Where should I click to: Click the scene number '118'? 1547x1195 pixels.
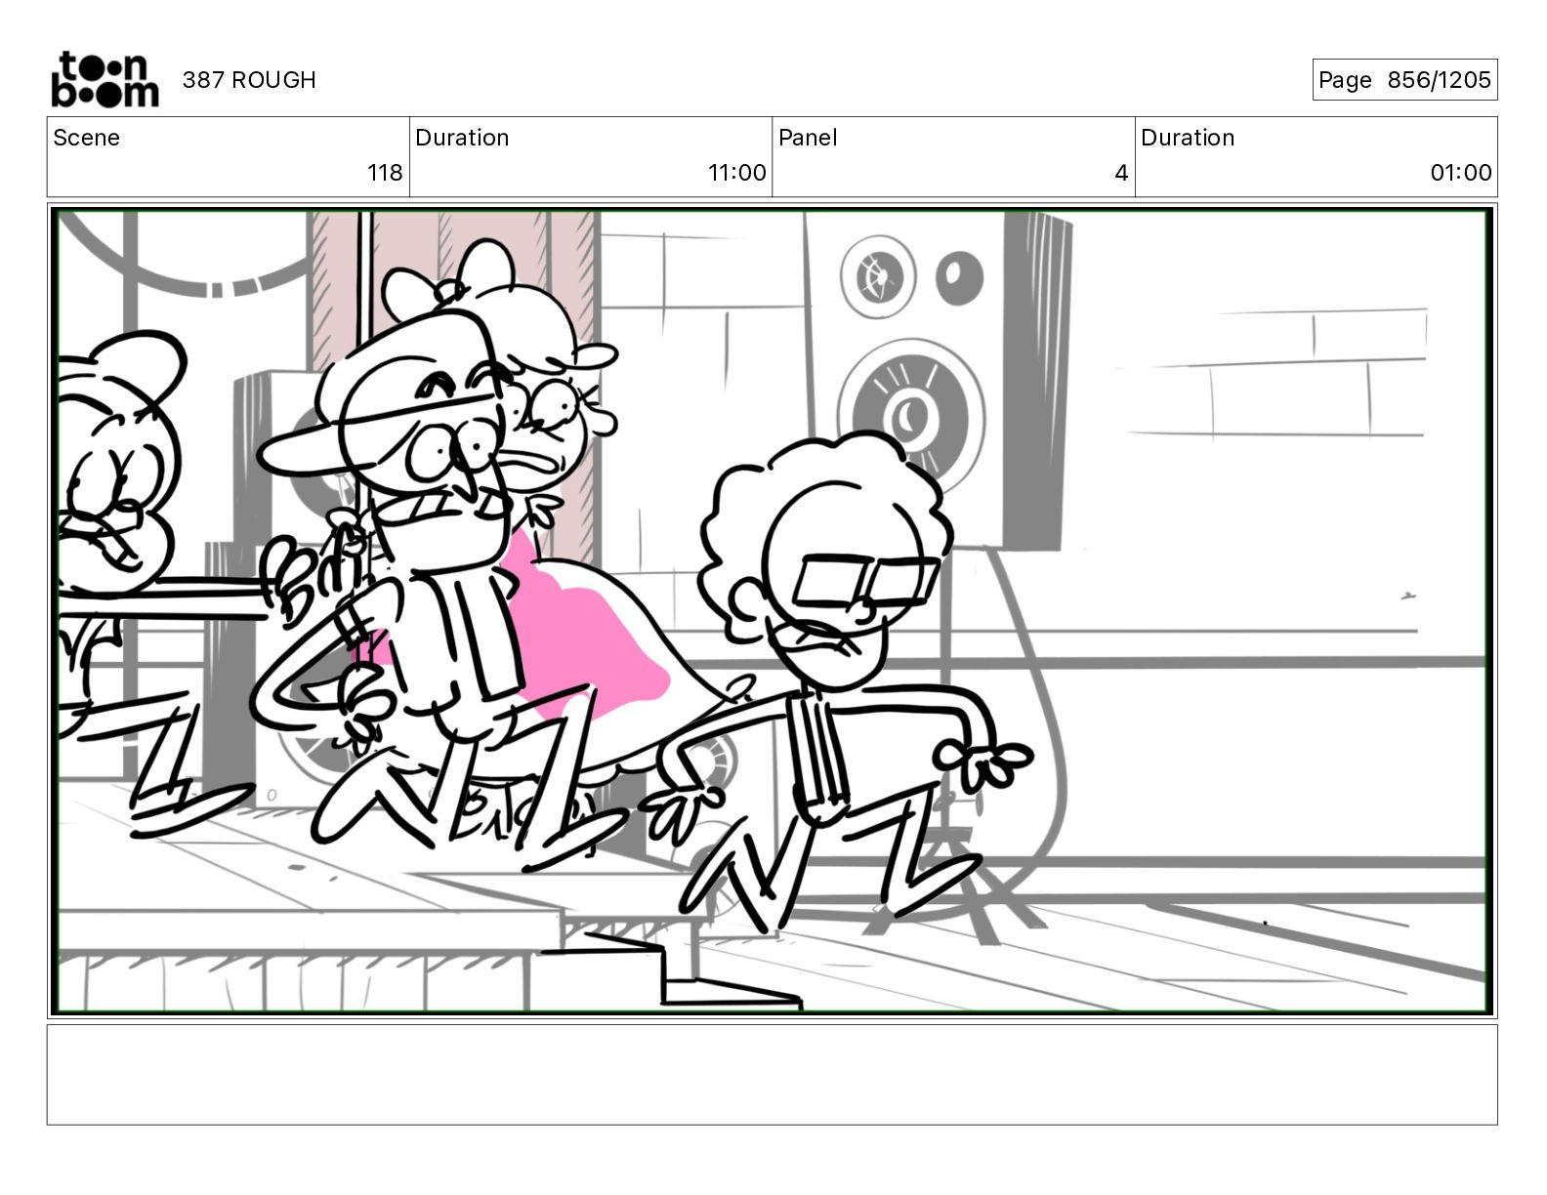coord(385,173)
